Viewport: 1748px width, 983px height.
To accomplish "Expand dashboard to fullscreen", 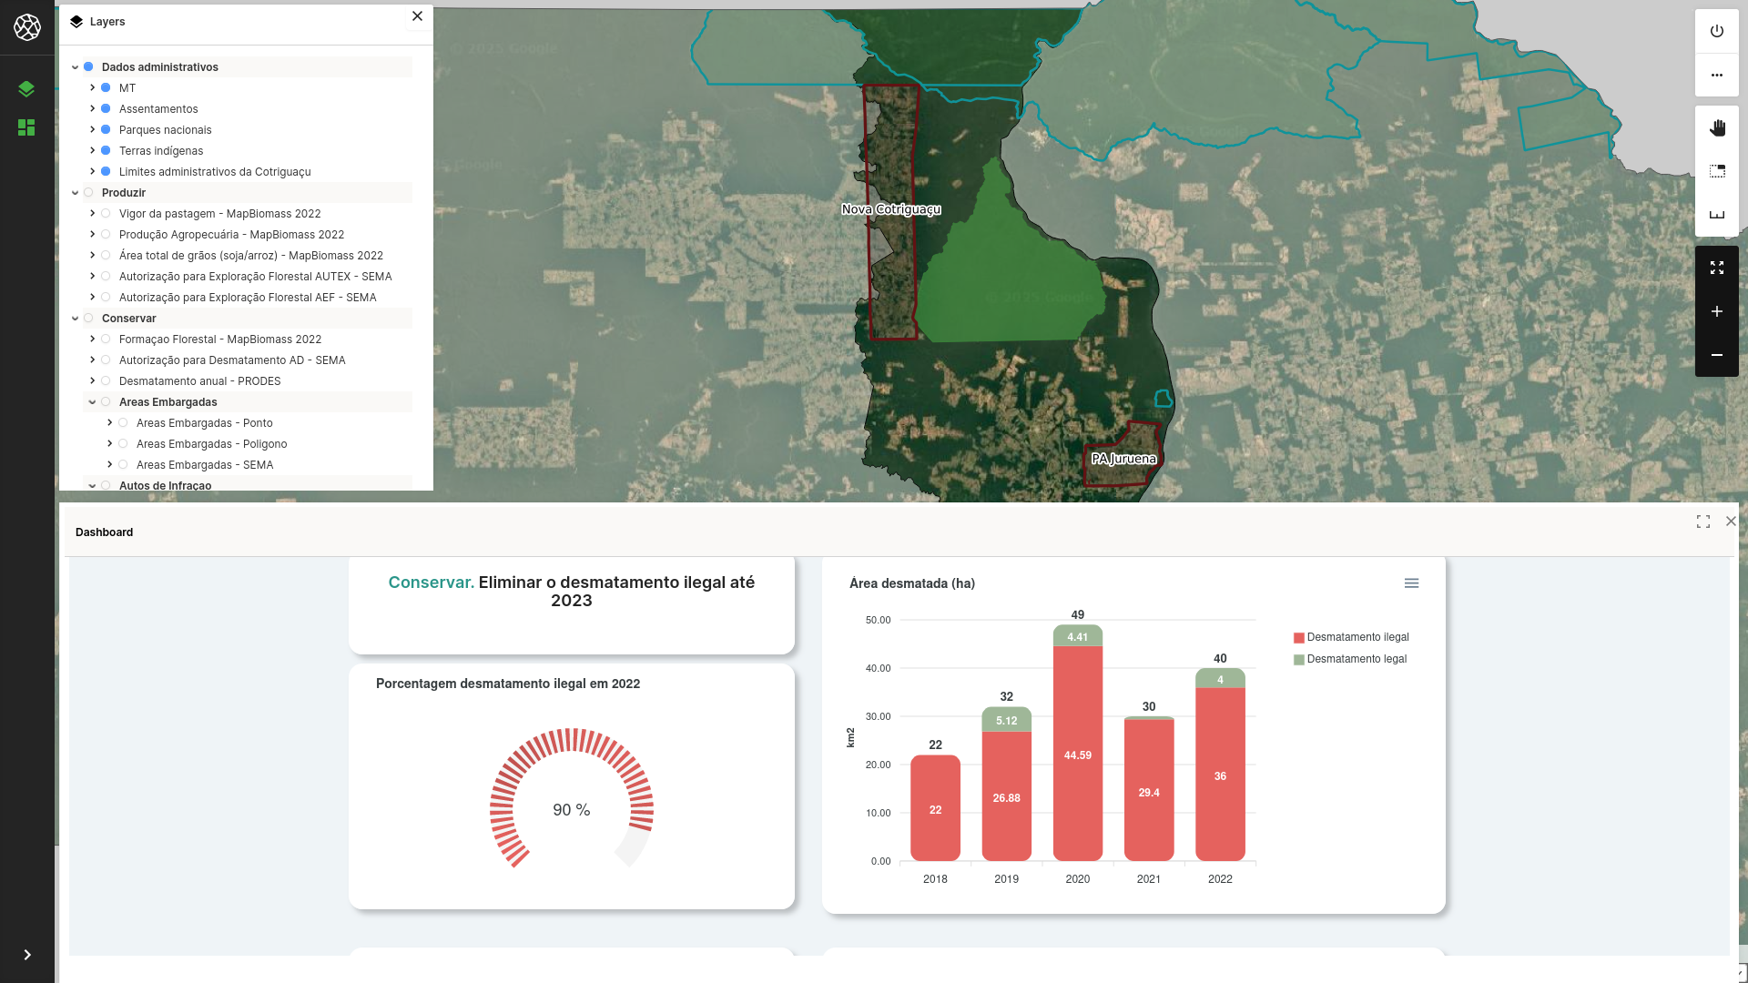I will point(1703,522).
